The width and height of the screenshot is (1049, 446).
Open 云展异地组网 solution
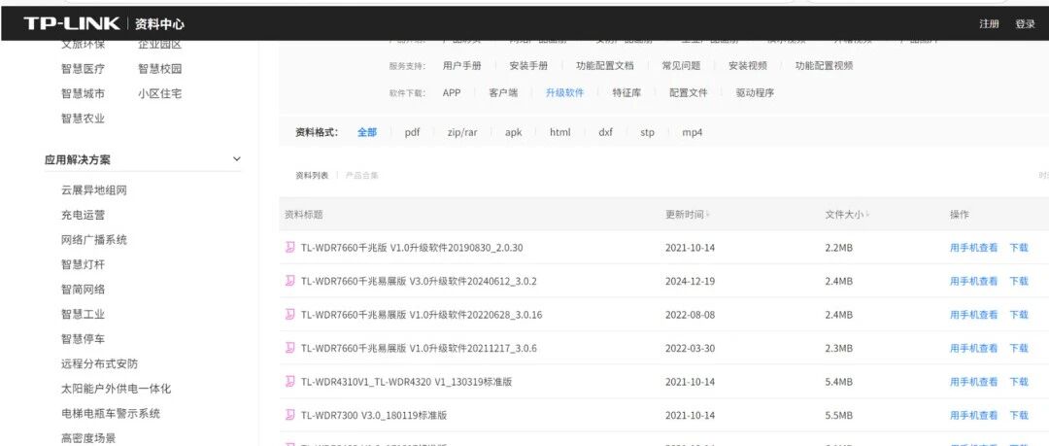click(93, 190)
